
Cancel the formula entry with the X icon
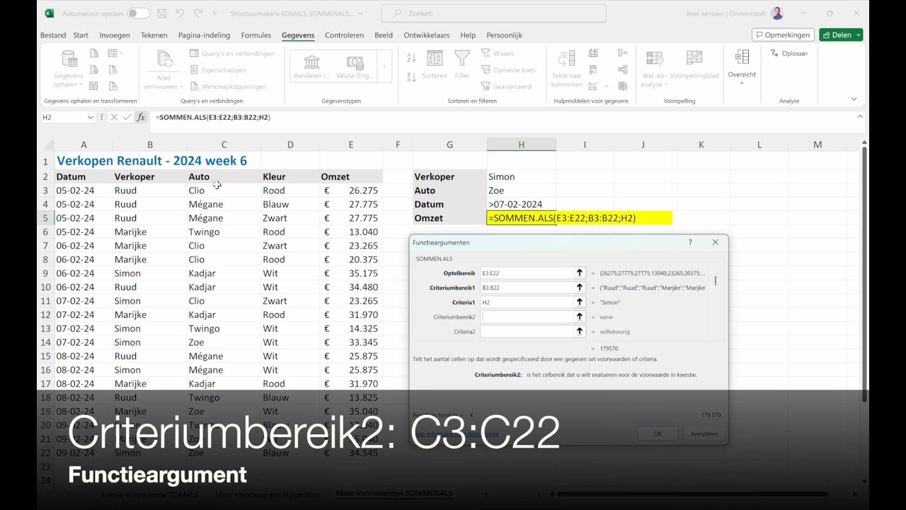pos(114,117)
